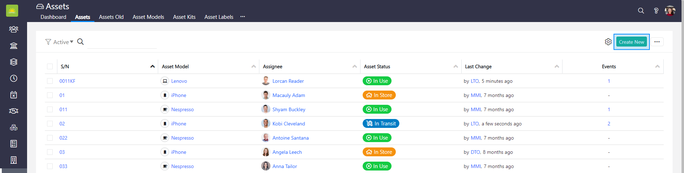Open more tabs ellipsis after Asset Labels
The image size is (684, 173).
click(243, 17)
